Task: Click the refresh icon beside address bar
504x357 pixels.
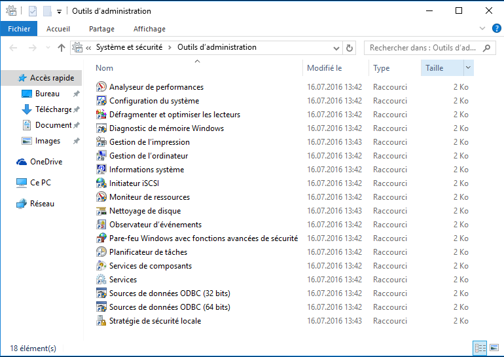Action: click(x=350, y=48)
